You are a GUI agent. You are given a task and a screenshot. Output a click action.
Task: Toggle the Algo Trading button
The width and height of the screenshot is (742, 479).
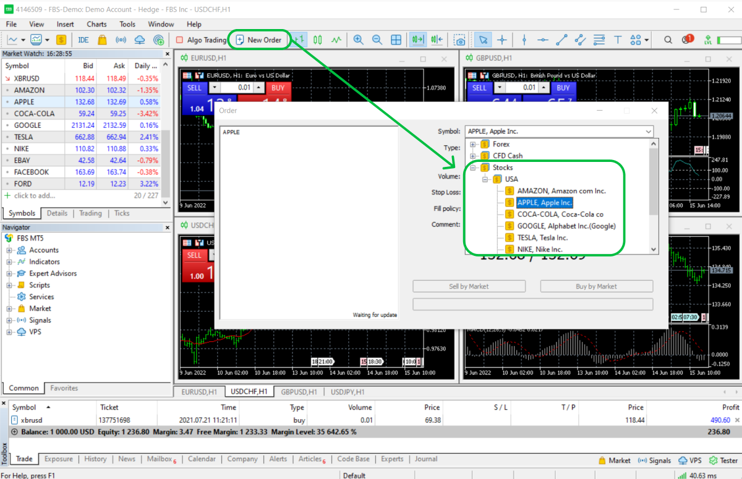[x=202, y=40]
